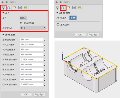
Task: Open Geometry tab in left FACE1 dialog
Action: tap(9, 8)
